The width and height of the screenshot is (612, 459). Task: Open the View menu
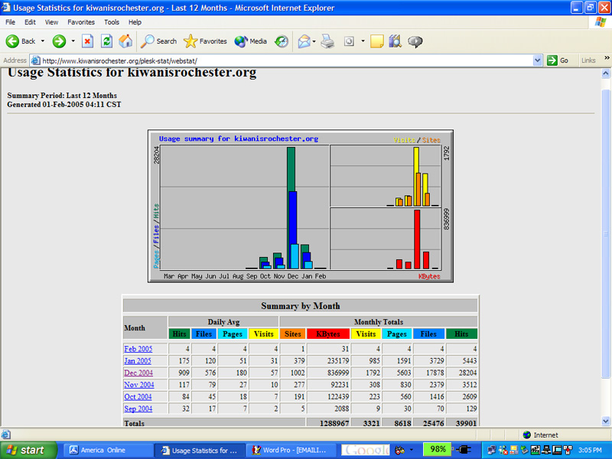pos(51,22)
